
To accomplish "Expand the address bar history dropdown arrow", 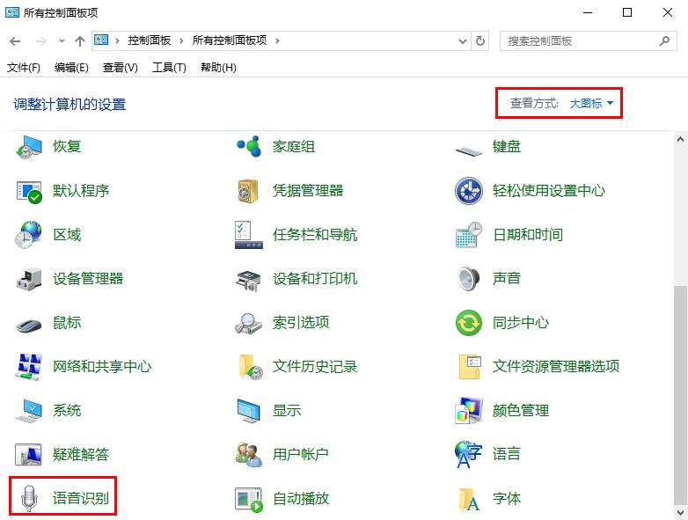I will click(464, 40).
